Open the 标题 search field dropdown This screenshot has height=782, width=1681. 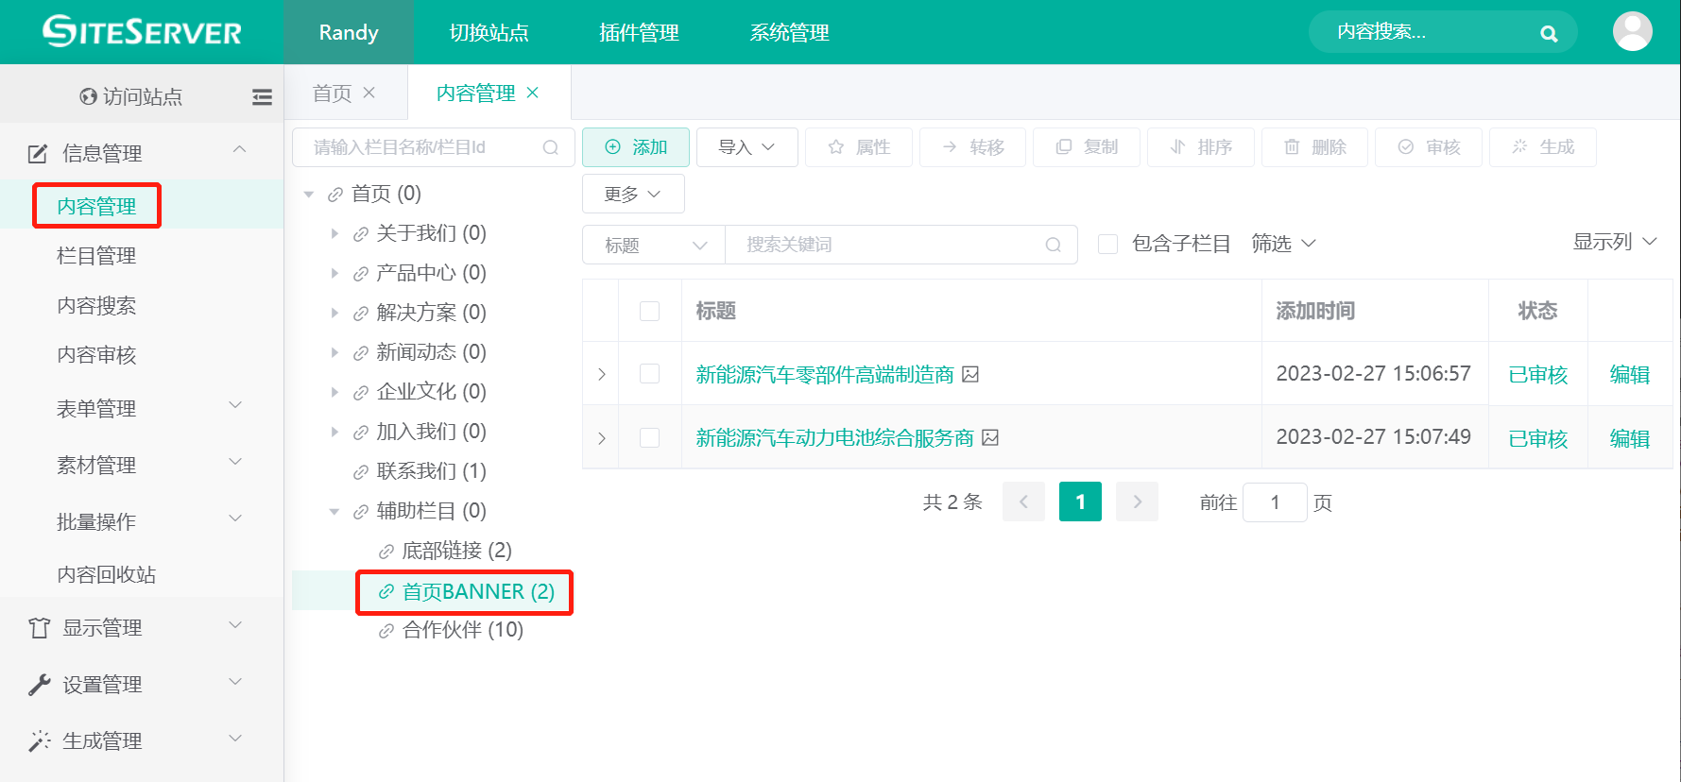(x=654, y=245)
